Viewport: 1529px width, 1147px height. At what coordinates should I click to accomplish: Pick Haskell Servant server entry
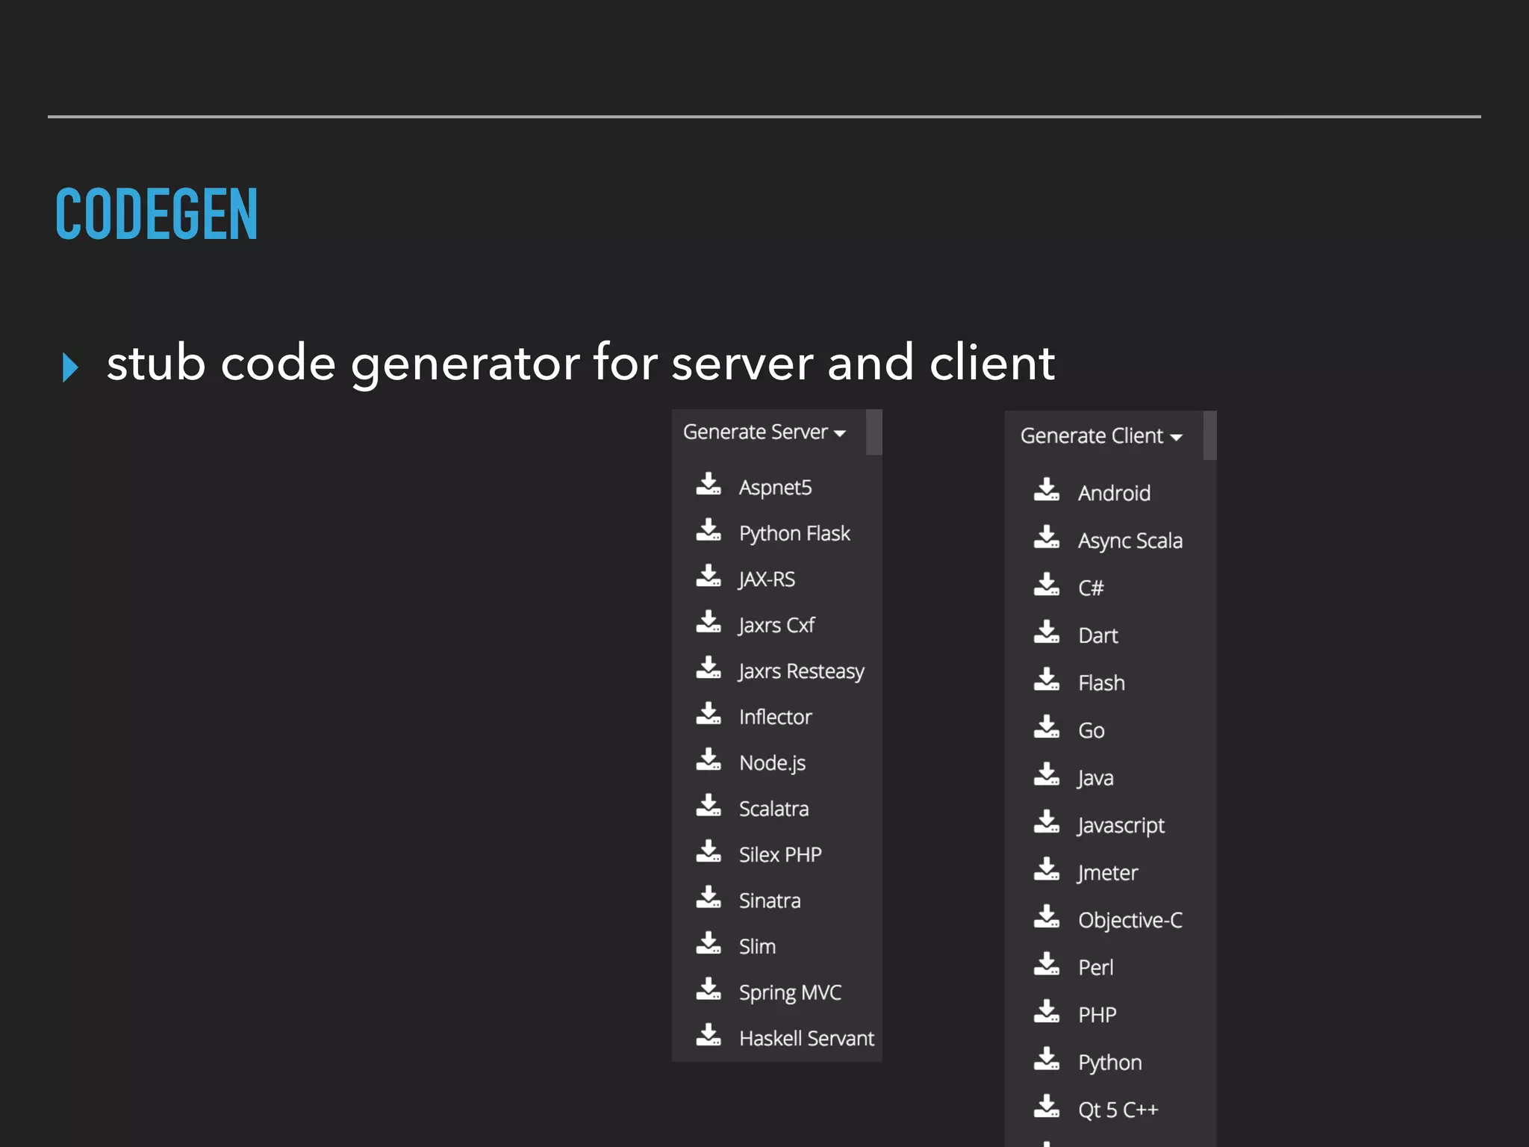point(806,1039)
